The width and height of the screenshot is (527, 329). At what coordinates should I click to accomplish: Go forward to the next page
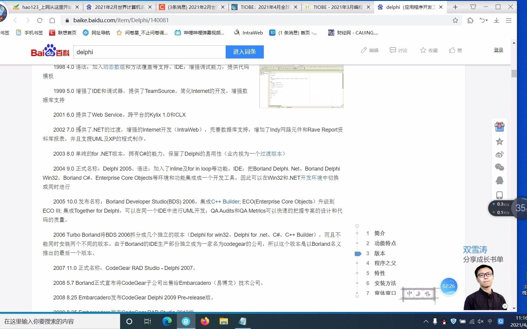coord(28,20)
